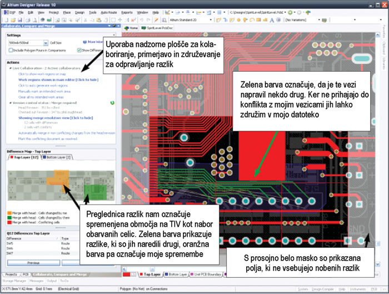Click the green refresh icon in Actions
This screenshot has width=389, height=294.
(x=113, y=103)
